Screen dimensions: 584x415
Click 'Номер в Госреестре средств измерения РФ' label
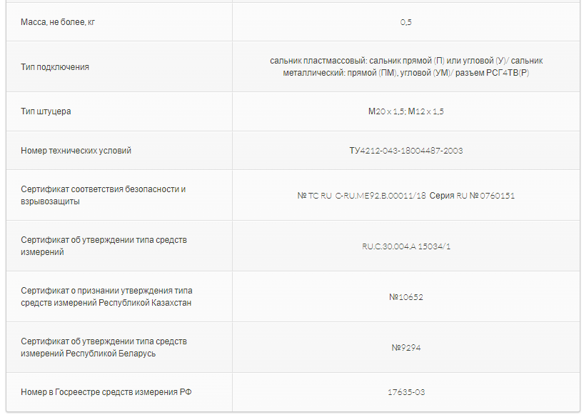(x=106, y=392)
